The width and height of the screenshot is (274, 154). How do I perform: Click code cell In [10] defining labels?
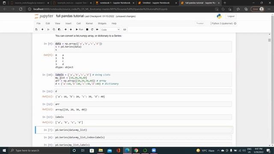pos(143,79)
